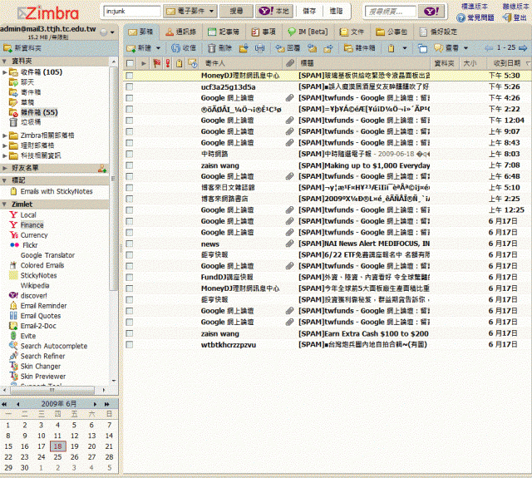Expand the 好友名單 section

tap(4, 168)
